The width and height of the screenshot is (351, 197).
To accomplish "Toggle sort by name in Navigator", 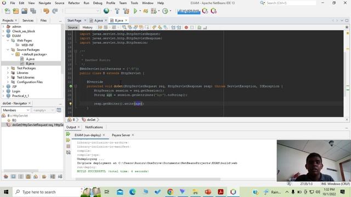I will (x=53, y=176).
